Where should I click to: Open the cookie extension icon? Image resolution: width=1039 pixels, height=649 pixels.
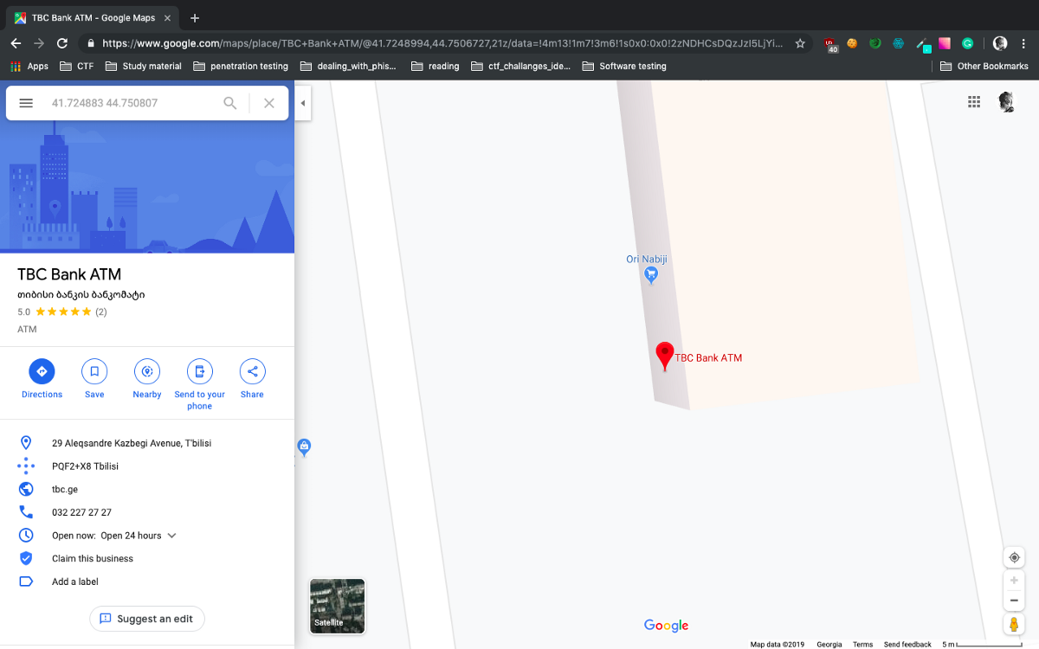click(852, 43)
